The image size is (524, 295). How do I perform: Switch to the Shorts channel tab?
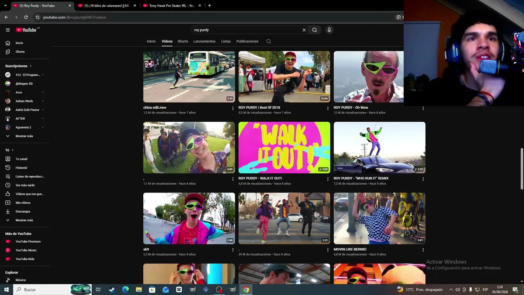pyautogui.click(x=183, y=41)
